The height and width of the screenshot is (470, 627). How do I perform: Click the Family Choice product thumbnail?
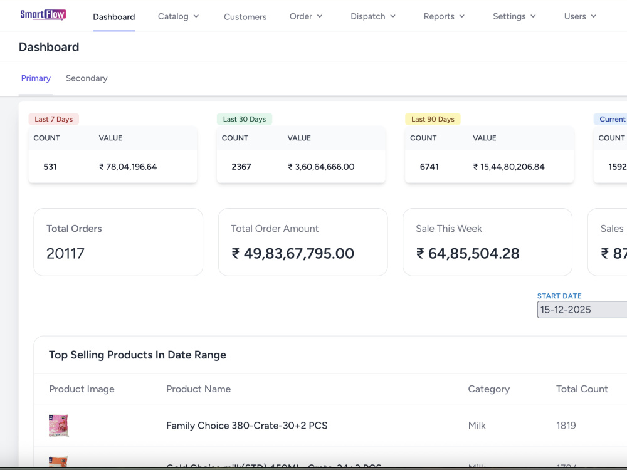(x=58, y=426)
